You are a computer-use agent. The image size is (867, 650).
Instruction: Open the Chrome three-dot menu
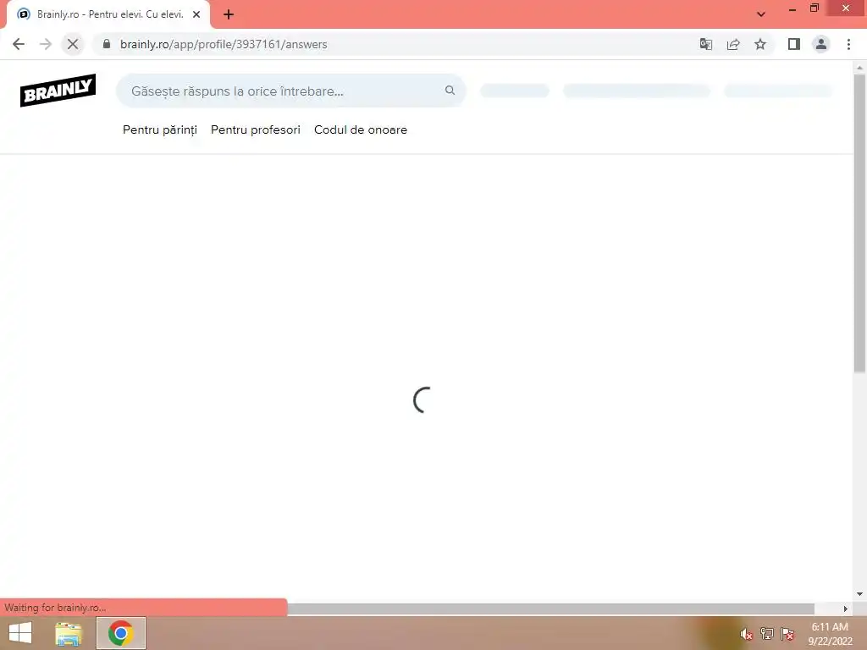(x=848, y=44)
